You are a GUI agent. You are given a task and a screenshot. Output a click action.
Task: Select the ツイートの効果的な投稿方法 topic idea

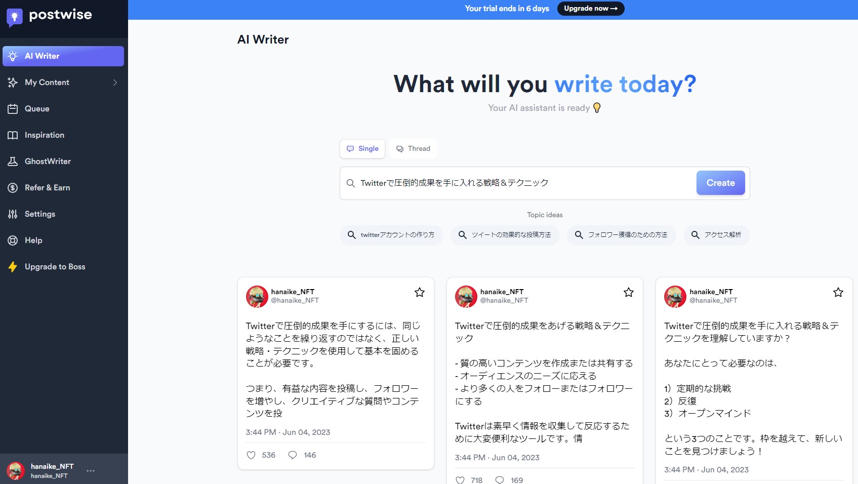pyautogui.click(x=505, y=235)
